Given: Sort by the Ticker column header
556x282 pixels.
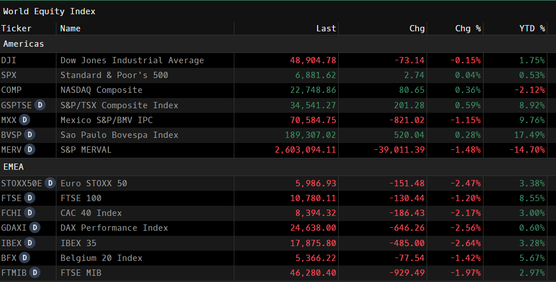Looking at the screenshot, I should tap(28, 28).
